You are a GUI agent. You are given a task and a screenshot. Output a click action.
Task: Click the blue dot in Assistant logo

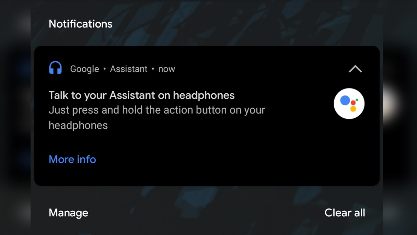[x=345, y=100]
